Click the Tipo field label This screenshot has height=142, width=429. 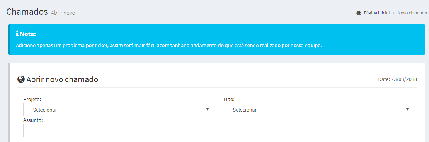(229, 99)
